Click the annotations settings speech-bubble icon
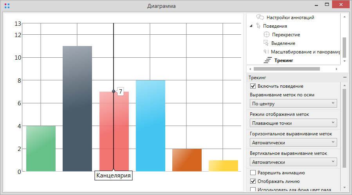 pyautogui.click(x=260, y=17)
